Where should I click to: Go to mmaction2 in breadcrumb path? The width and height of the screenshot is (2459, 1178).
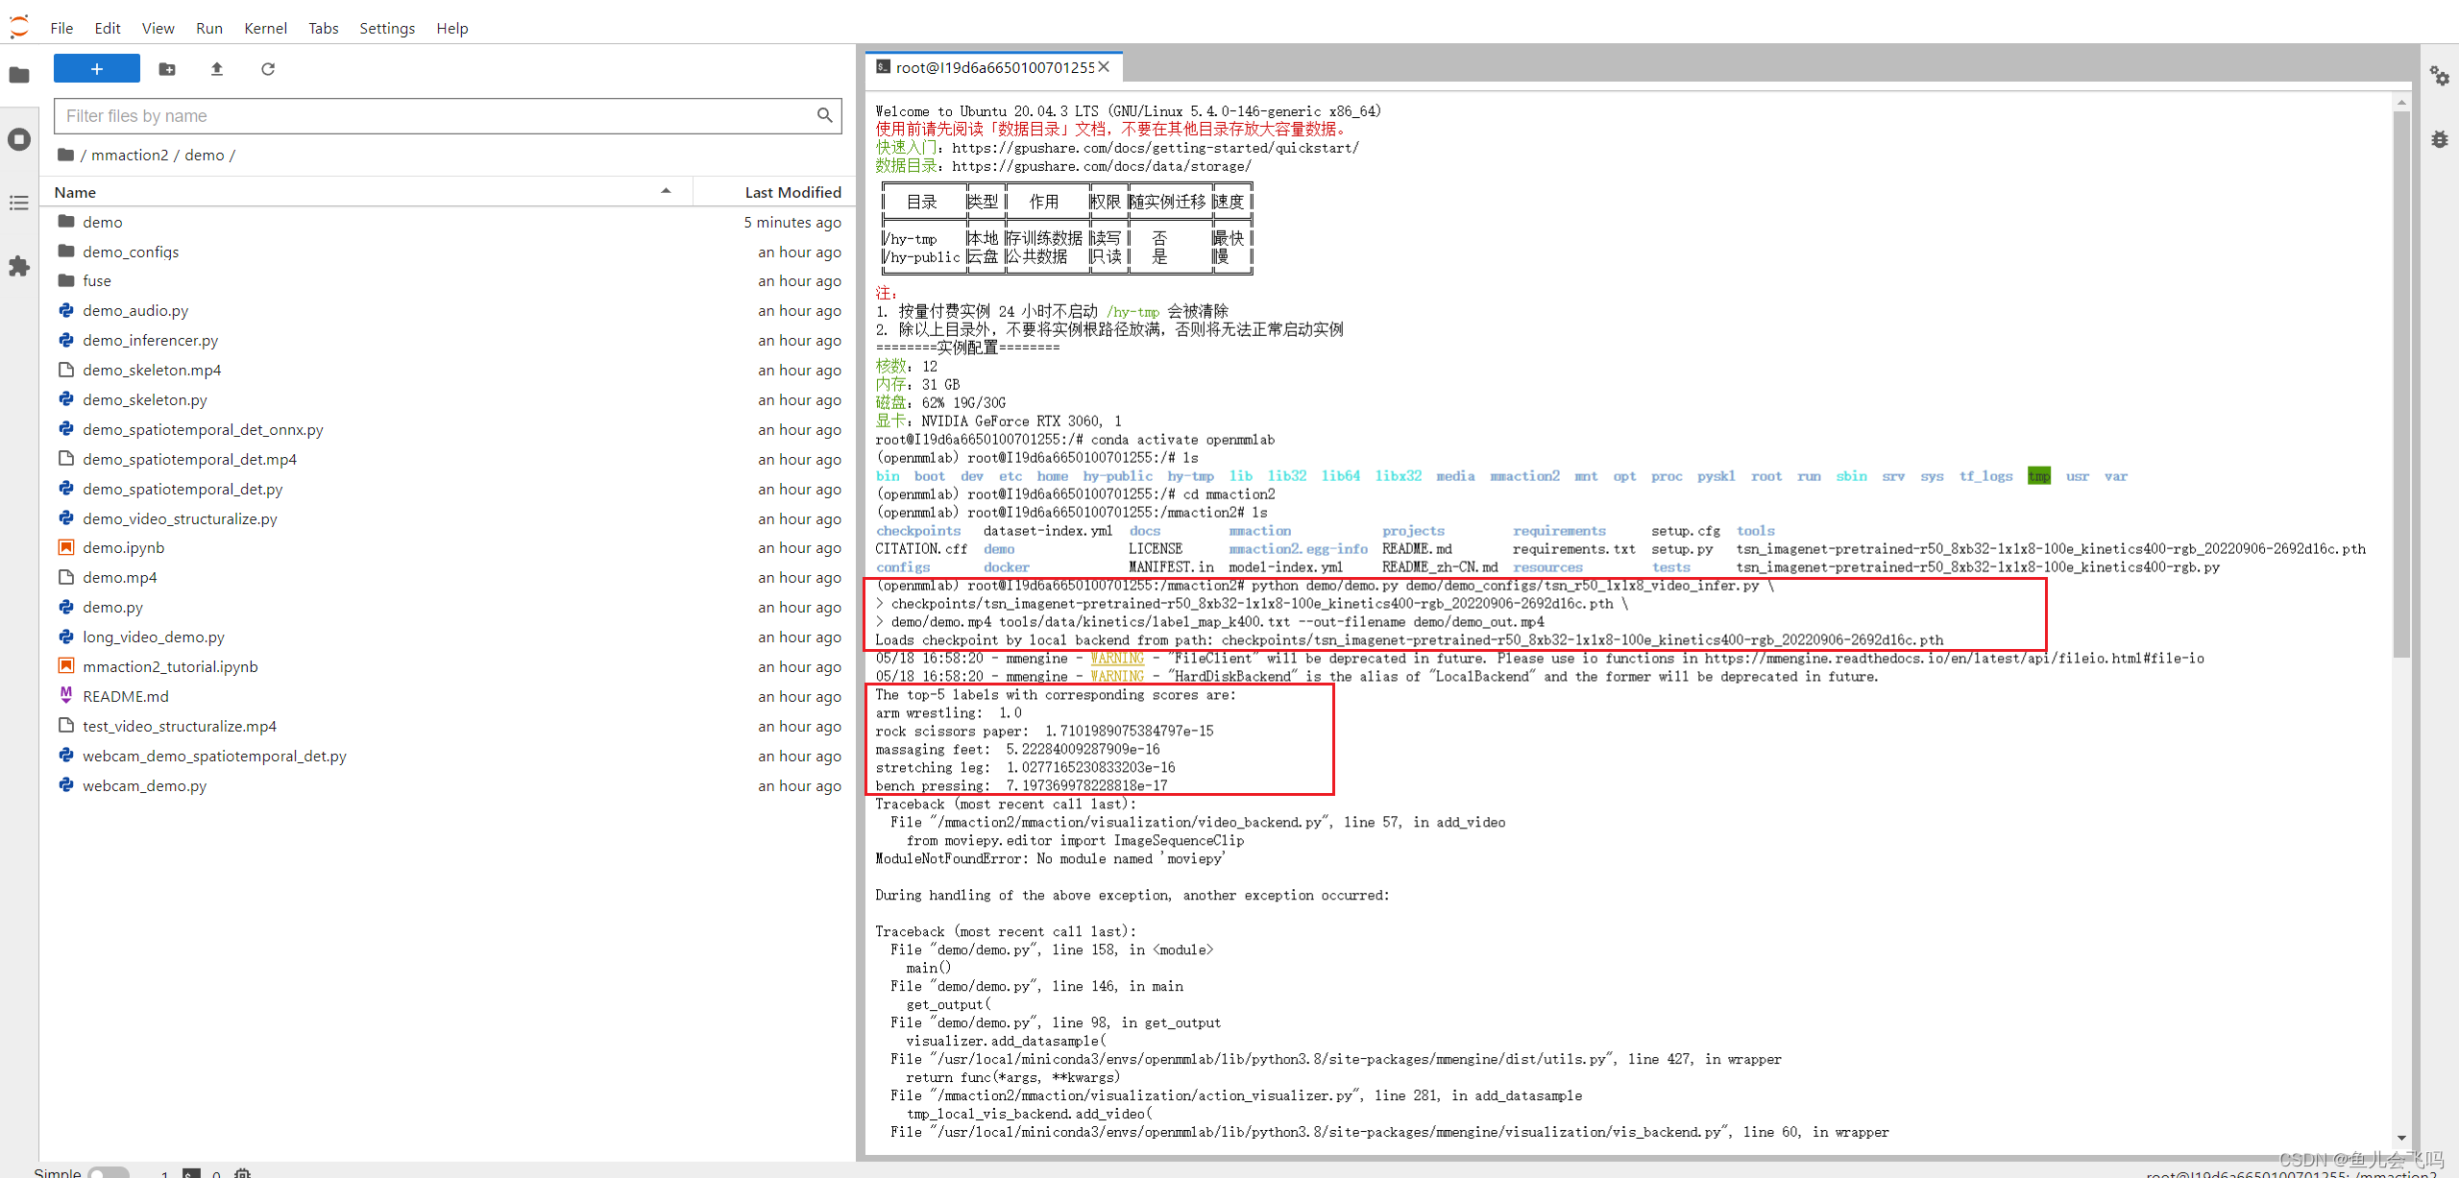pos(130,155)
